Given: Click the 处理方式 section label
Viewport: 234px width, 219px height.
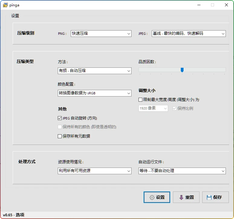Looking at the screenshot, I should pyautogui.click(x=27, y=162).
